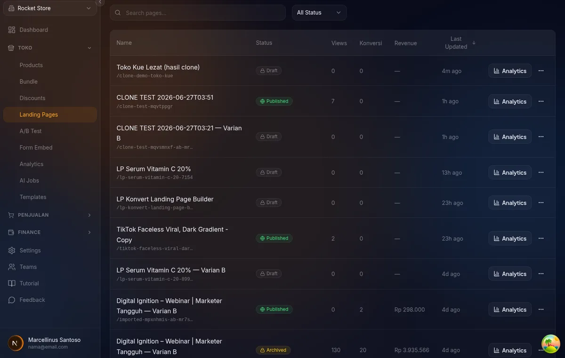Open more options for LP Serum Vitamin C 20% draft row
Viewport: 565px width, 358px height.
click(x=541, y=172)
